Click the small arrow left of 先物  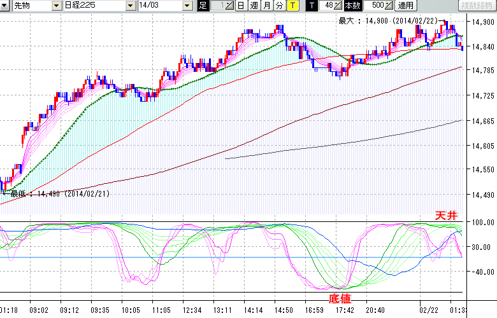click(x=5, y=6)
